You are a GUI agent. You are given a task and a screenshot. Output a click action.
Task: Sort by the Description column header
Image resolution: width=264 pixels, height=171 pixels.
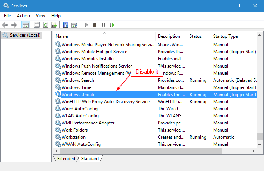tap(171, 36)
